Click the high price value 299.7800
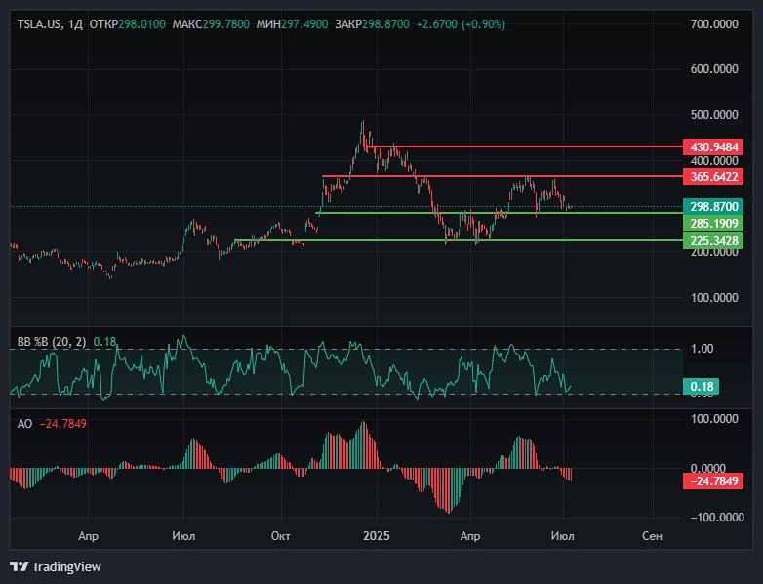The height and width of the screenshot is (584, 763). 225,23
